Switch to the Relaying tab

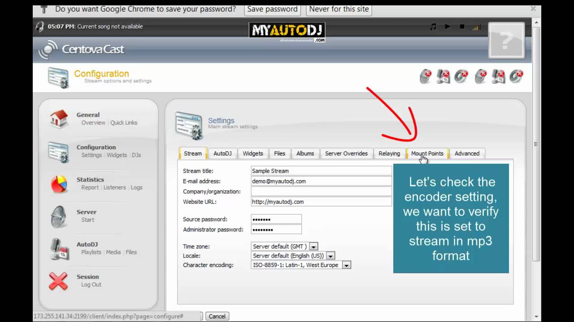(389, 153)
